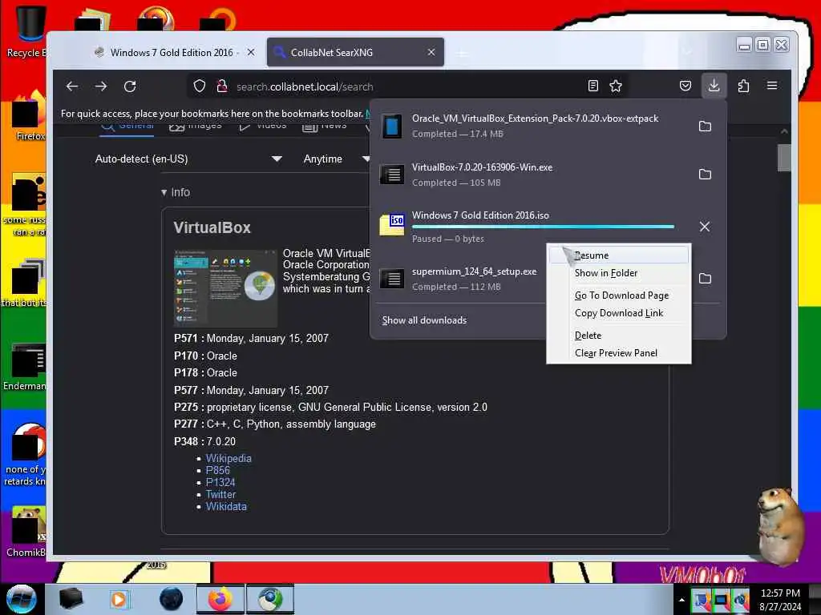Select the Windows 7 Gold Edition 2016.iso file icon
Screen dimensions: 821x615
click(x=391, y=225)
